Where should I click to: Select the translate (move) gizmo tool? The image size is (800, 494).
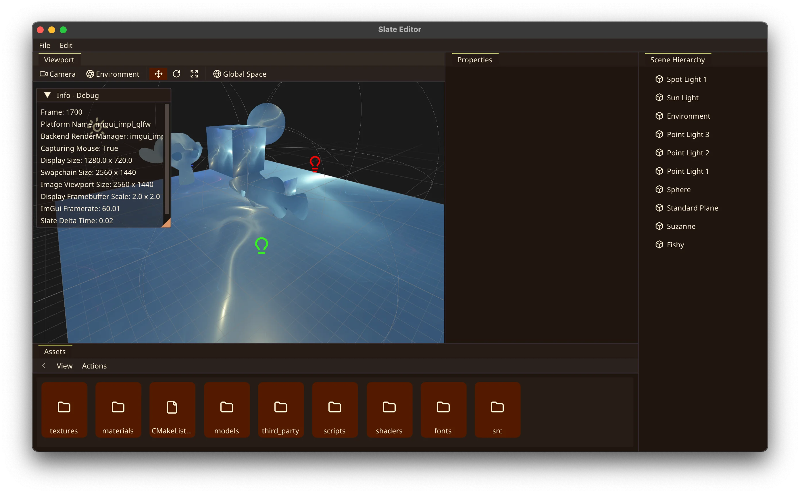[x=159, y=74]
